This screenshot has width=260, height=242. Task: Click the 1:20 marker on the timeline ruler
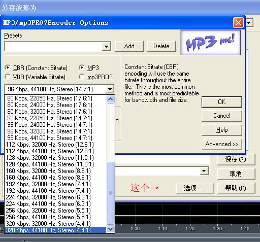point(190,229)
